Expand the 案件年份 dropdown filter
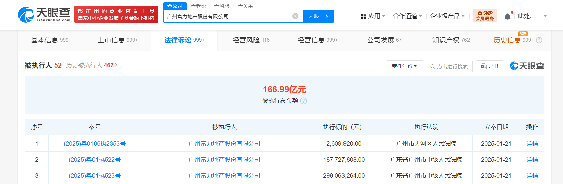The height and width of the screenshot is (184, 563). coord(404,66)
